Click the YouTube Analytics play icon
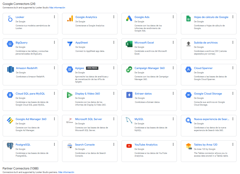The height and width of the screenshot is (174, 240). tap(129, 146)
